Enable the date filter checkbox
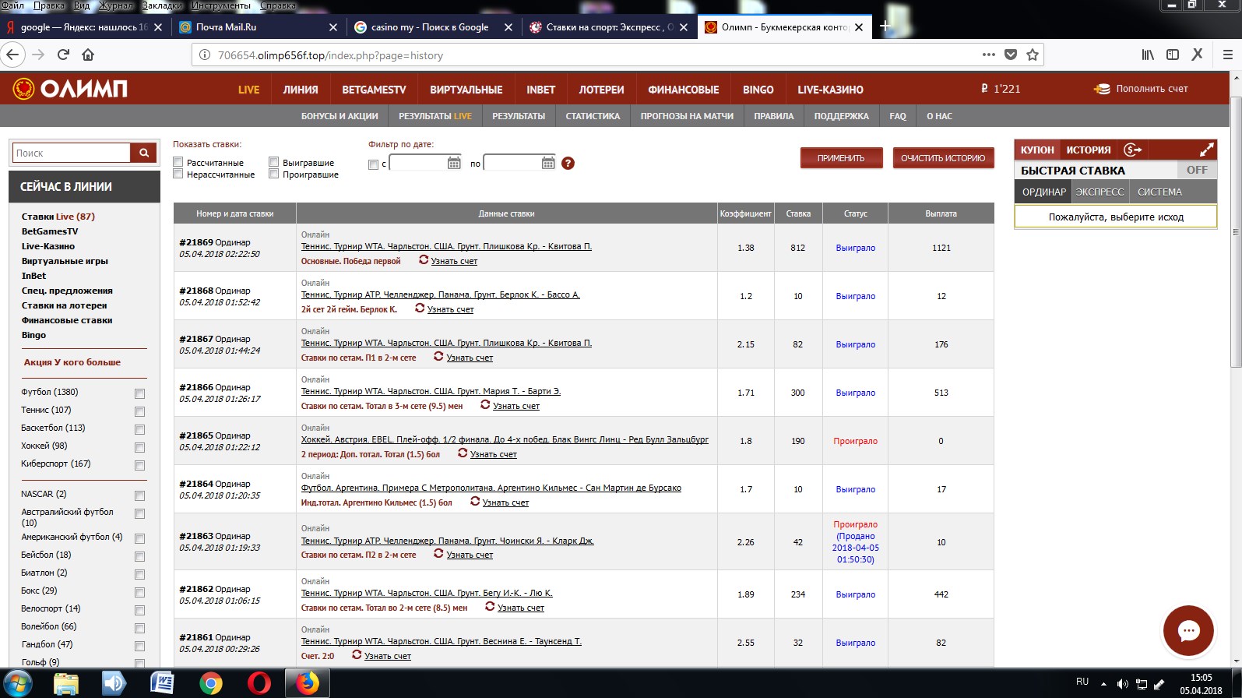 click(x=373, y=164)
